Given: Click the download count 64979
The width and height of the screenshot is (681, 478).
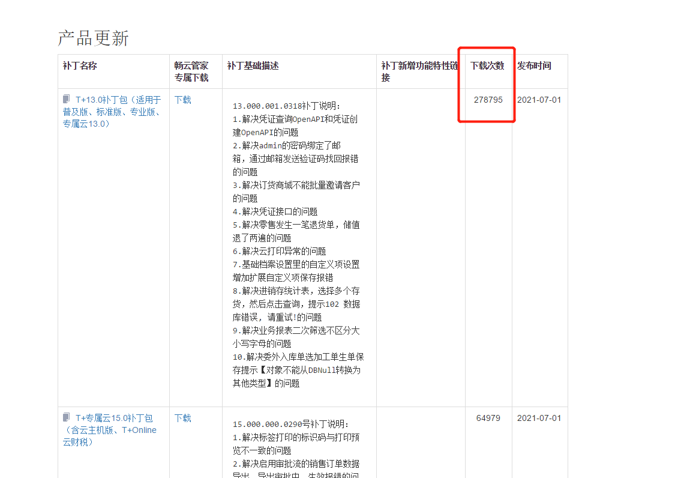Looking at the screenshot, I should tap(488, 417).
